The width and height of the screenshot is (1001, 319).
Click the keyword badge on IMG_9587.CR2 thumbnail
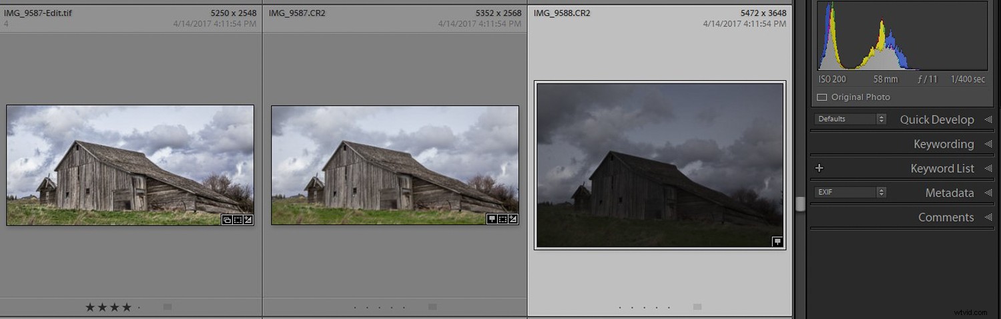[492, 218]
